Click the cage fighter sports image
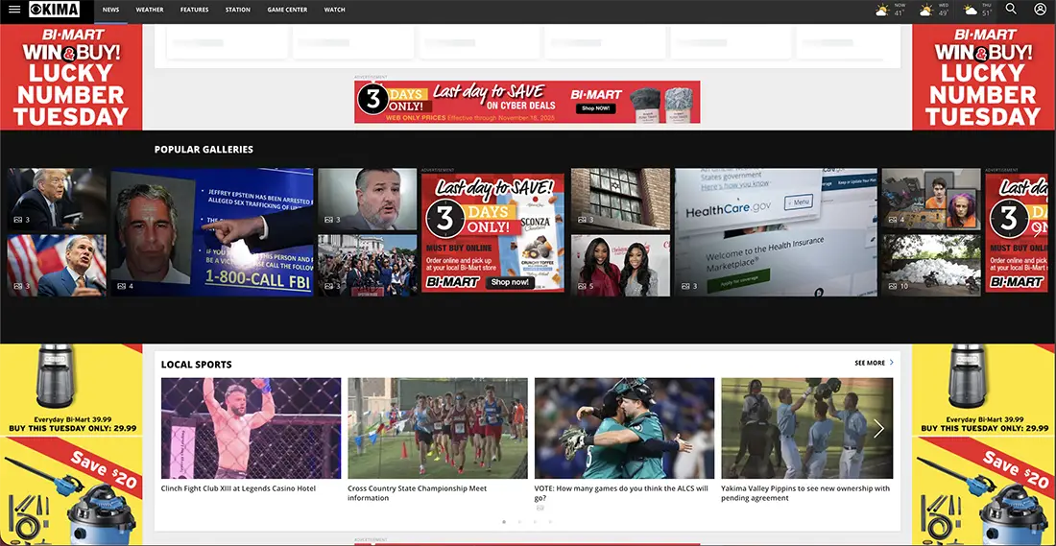 pyautogui.click(x=251, y=428)
